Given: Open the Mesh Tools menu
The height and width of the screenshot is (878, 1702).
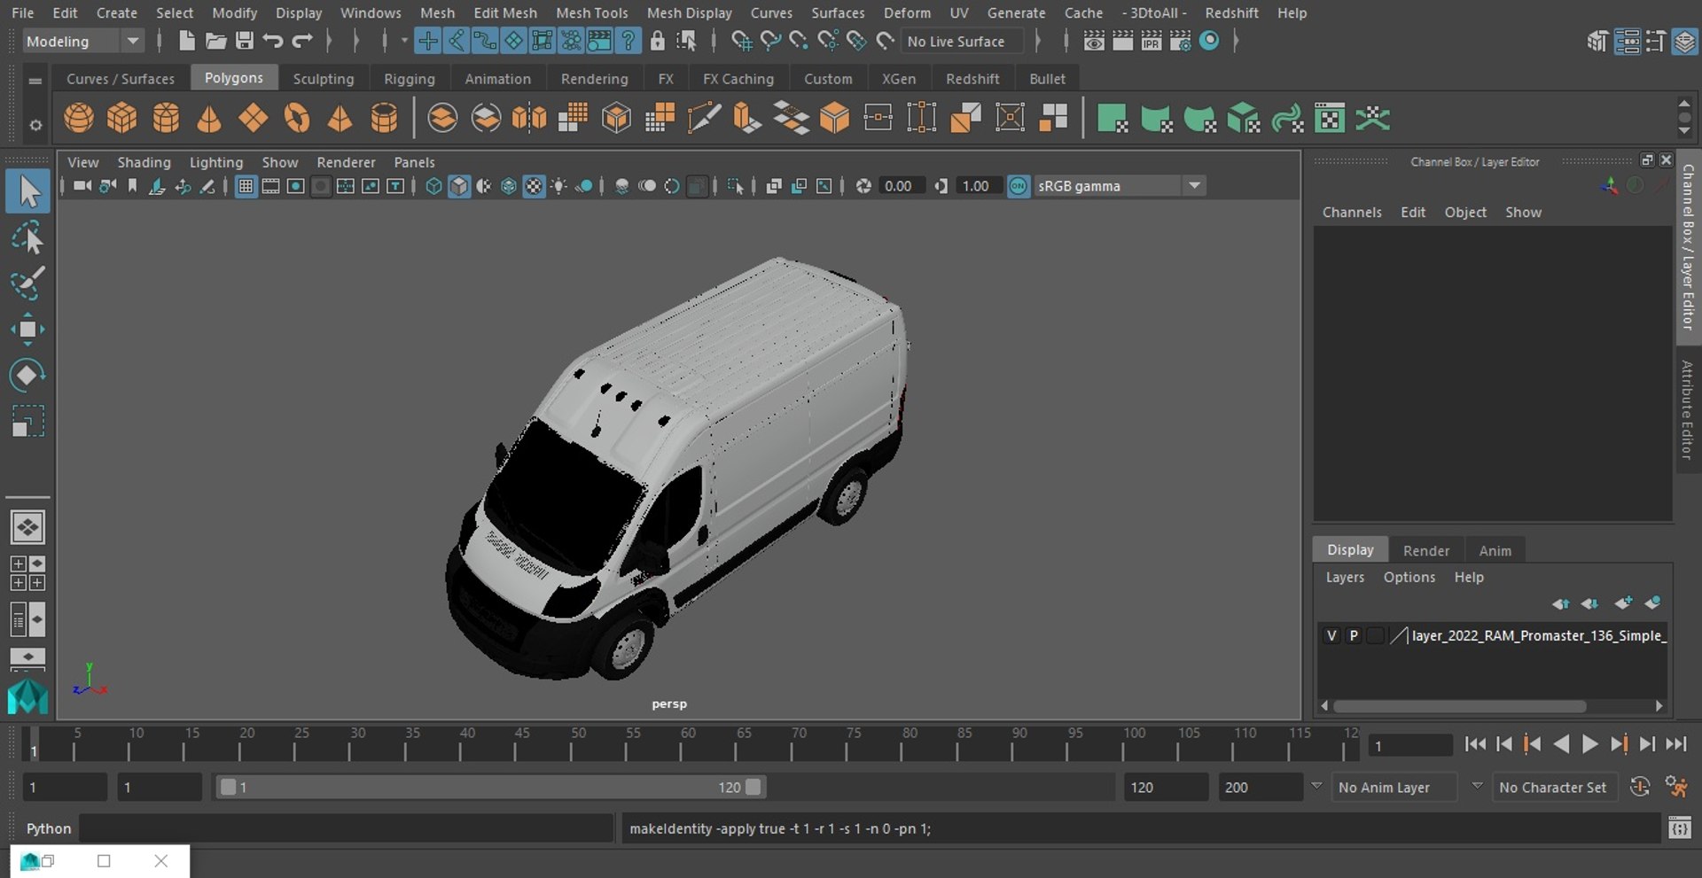Looking at the screenshot, I should coord(591,12).
